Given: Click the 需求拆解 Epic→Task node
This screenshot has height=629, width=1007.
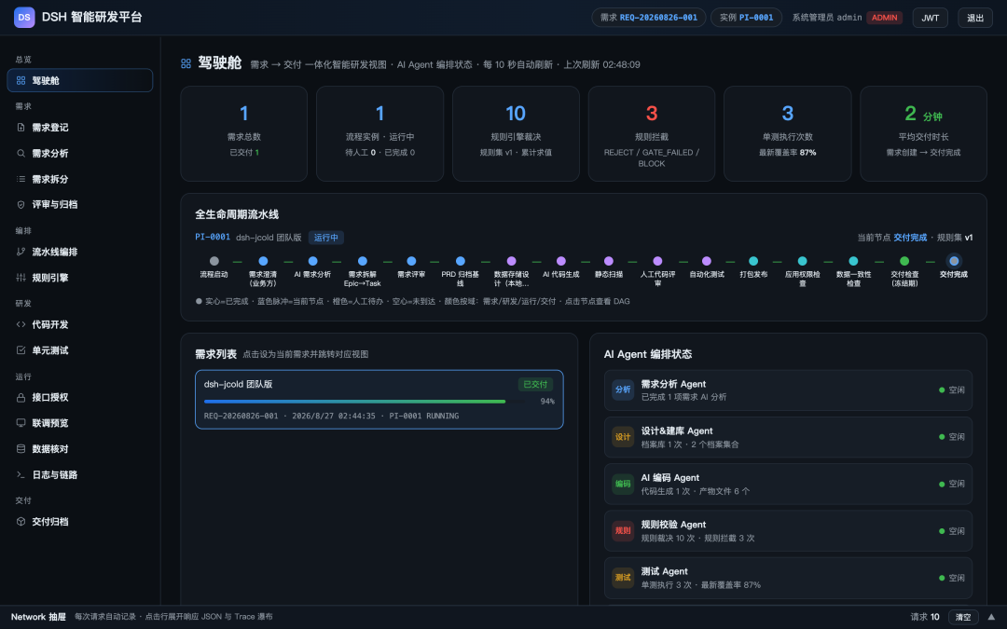Looking at the screenshot, I should [362, 261].
